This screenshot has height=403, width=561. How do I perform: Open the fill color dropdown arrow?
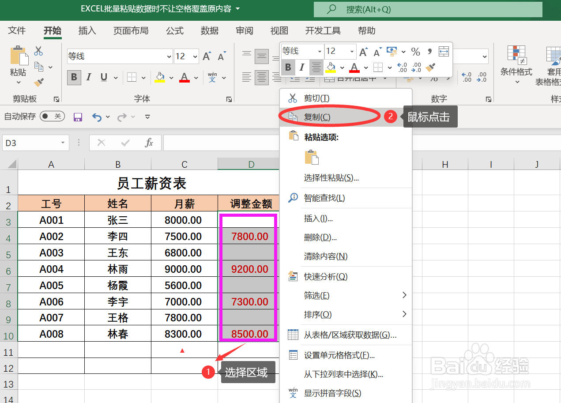[x=172, y=77]
